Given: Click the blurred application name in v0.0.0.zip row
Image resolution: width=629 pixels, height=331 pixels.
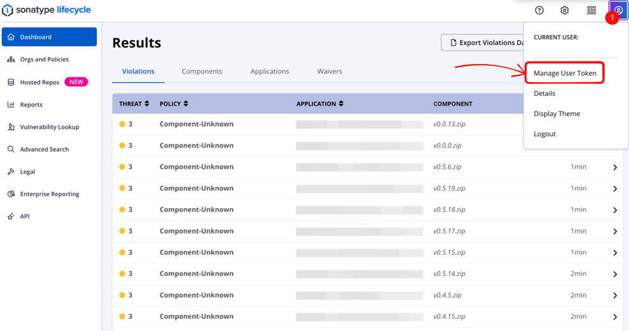Looking at the screenshot, I should click(360, 146).
